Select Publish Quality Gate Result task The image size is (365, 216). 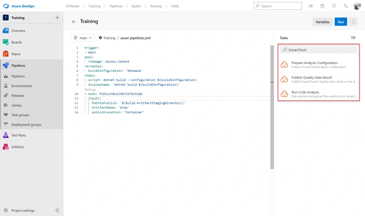[x=319, y=79]
